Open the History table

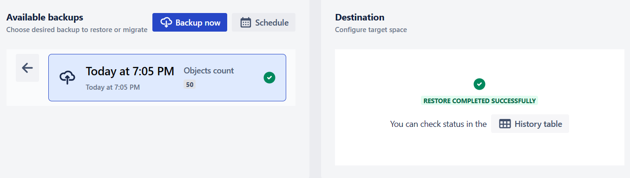point(530,124)
